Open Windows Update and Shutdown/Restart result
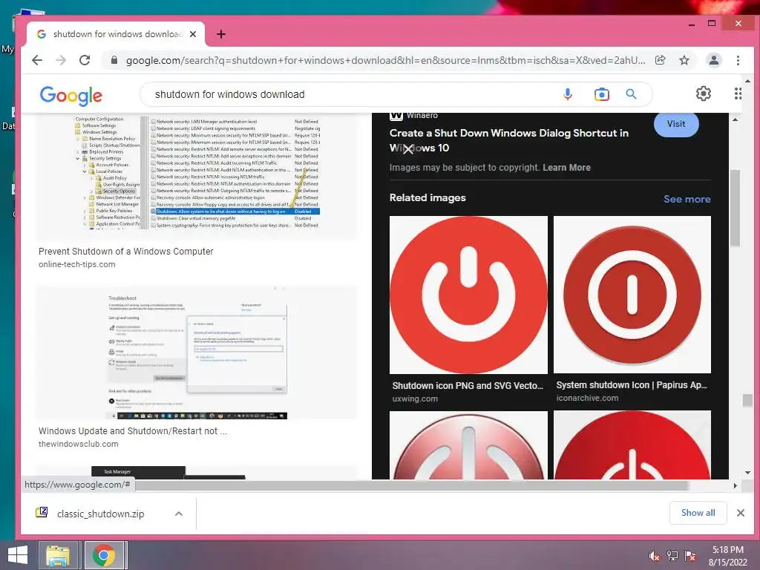The height and width of the screenshot is (570, 760). [133, 431]
